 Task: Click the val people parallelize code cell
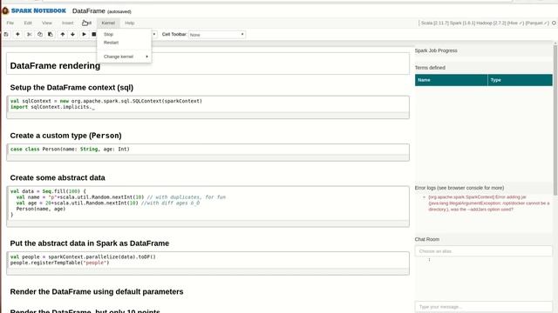click(x=208, y=263)
